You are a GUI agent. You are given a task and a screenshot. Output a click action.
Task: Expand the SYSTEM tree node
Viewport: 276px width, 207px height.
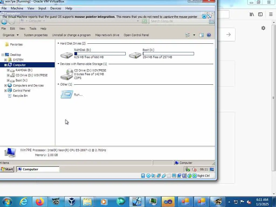pos(5,60)
